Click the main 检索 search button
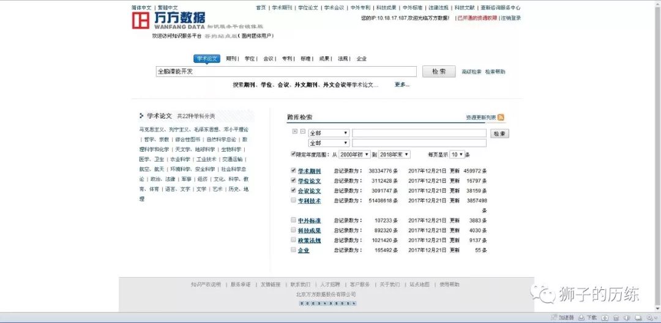Image resolution: width=661 pixels, height=323 pixels. pyautogui.click(x=439, y=72)
